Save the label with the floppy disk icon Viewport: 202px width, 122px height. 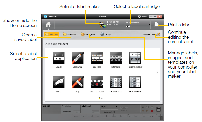point(158,109)
